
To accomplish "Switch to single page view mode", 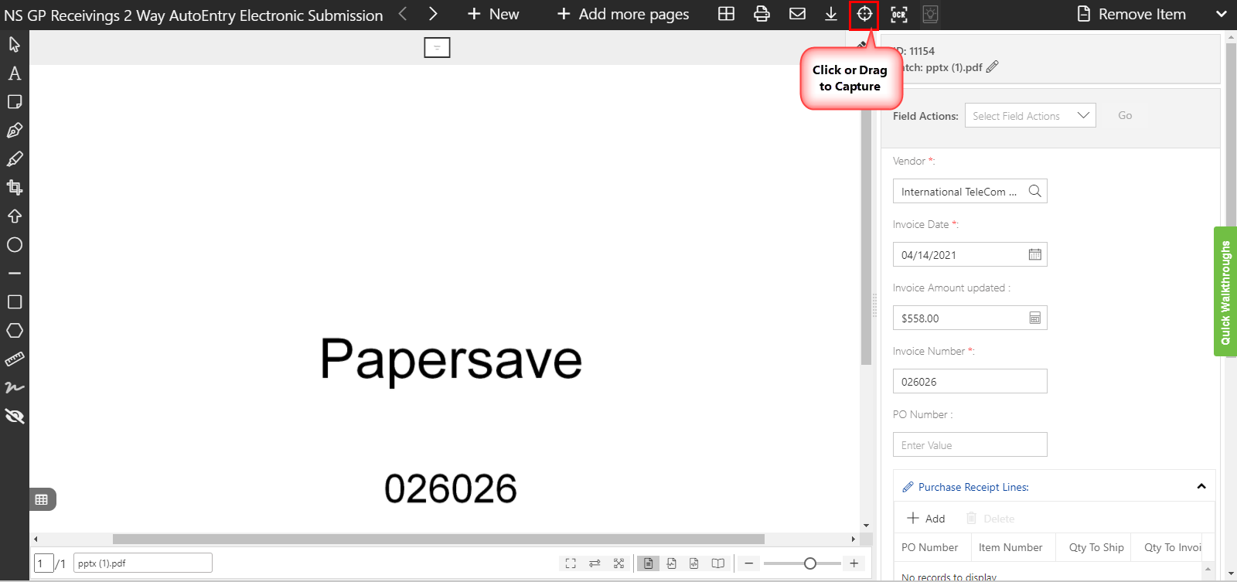I will tap(648, 563).
